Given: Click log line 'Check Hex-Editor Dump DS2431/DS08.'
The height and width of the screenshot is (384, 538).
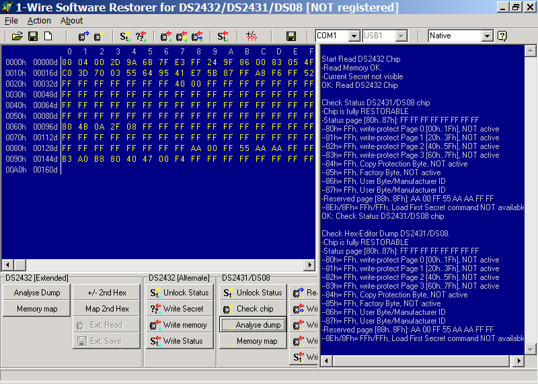Looking at the screenshot, I should pyautogui.click(x=385, y=234).
